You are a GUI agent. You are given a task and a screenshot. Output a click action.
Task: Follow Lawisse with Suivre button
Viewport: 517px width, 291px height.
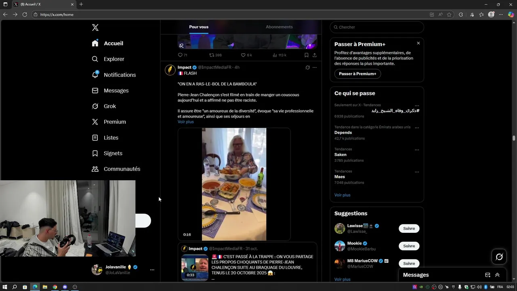pyautogui.click(x=409, y=228)
